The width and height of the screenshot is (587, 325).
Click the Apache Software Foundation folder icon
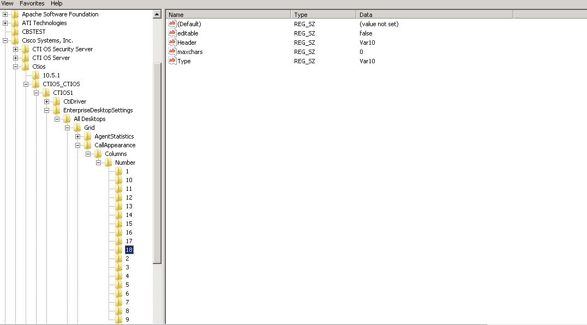(15, 14)
